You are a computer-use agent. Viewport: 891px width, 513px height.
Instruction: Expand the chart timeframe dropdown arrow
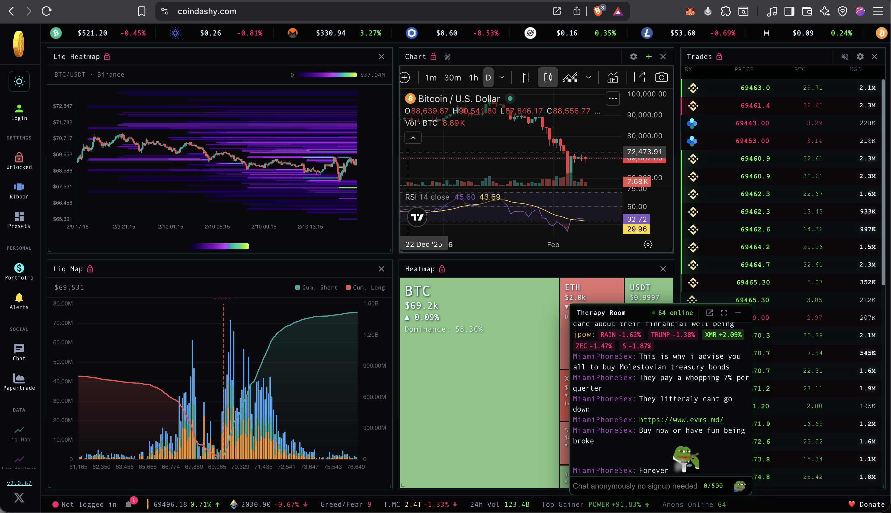coord(502,77)
